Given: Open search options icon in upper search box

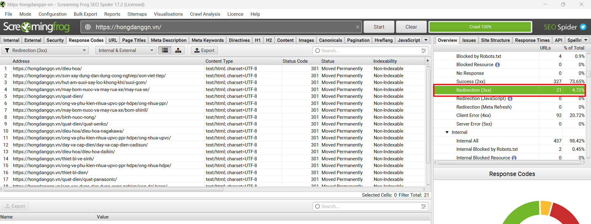Looking at the screenshot, I should [x=423, y=51].
